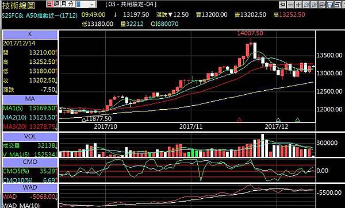Click the MA1(5) value 13169.50
The width and height of the screenshot is (345, 208).
(42, 108)
